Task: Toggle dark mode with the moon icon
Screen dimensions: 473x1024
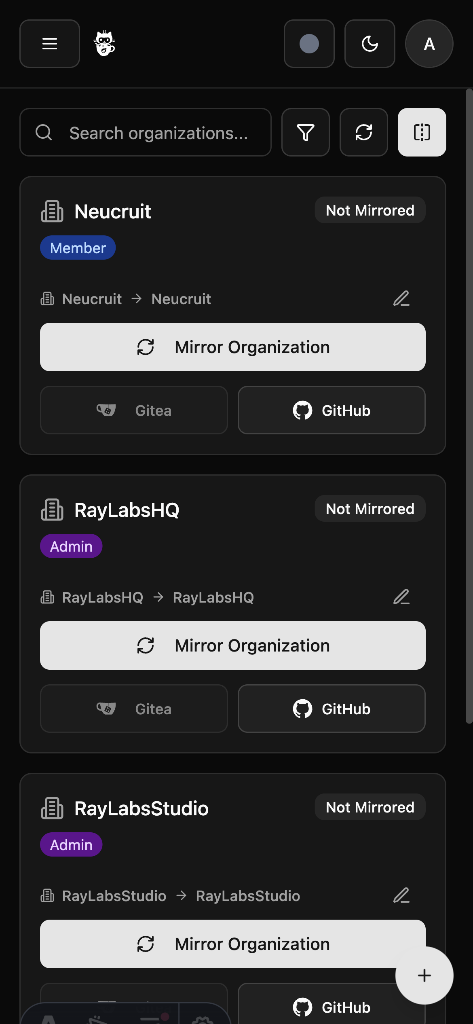Action: click(x=369, y=44)
